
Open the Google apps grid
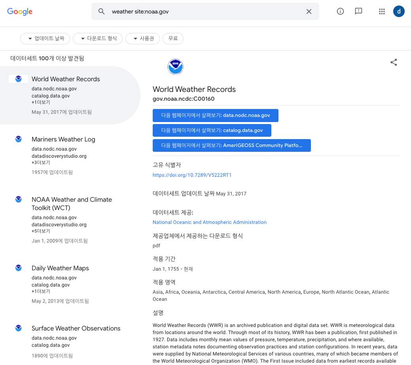tap(382, 11)
